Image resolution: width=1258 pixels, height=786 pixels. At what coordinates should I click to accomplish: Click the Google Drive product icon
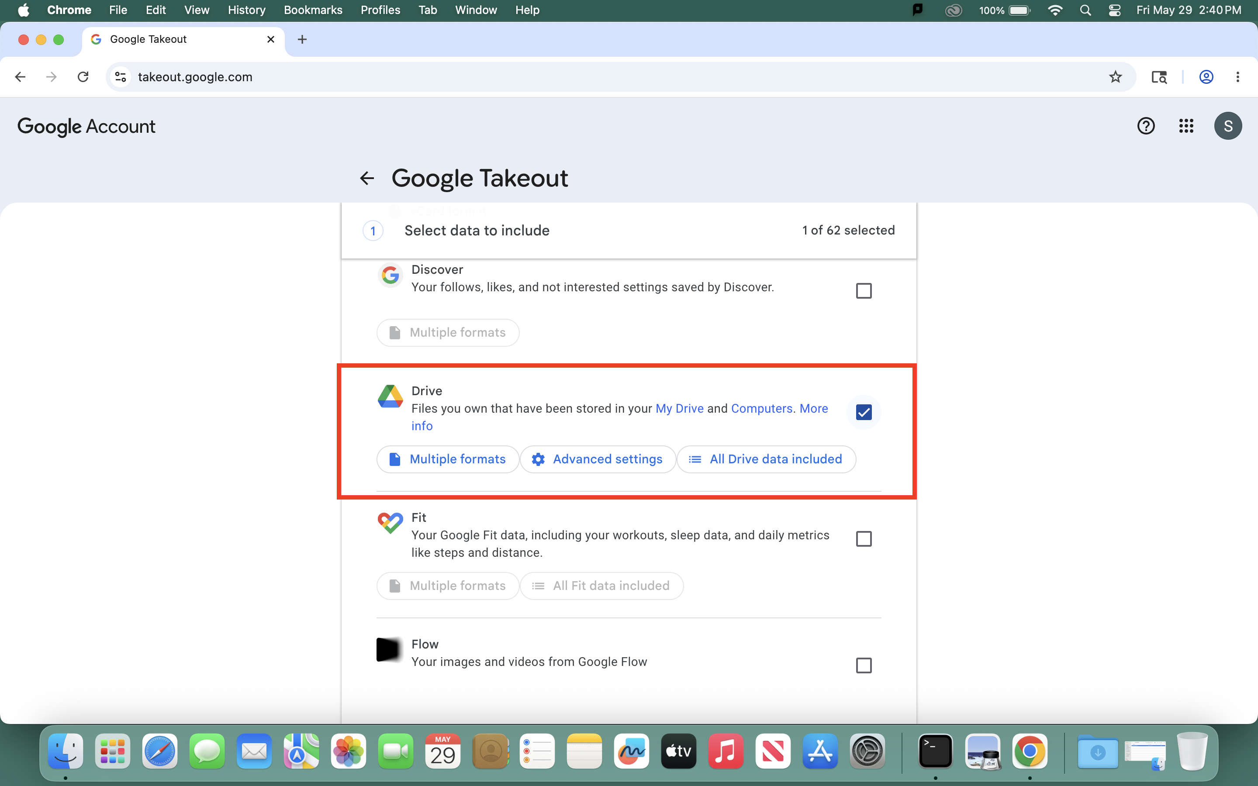tap(390, 396)
